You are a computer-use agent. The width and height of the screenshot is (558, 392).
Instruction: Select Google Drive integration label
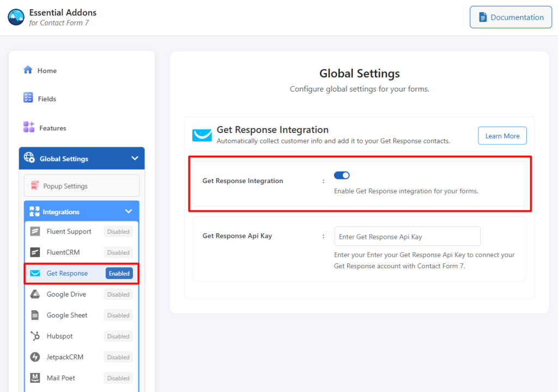66,294
